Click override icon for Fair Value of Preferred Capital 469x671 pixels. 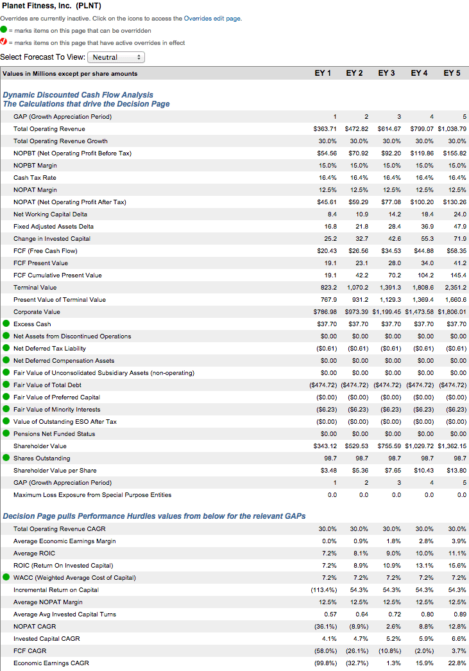pos(6,397)
